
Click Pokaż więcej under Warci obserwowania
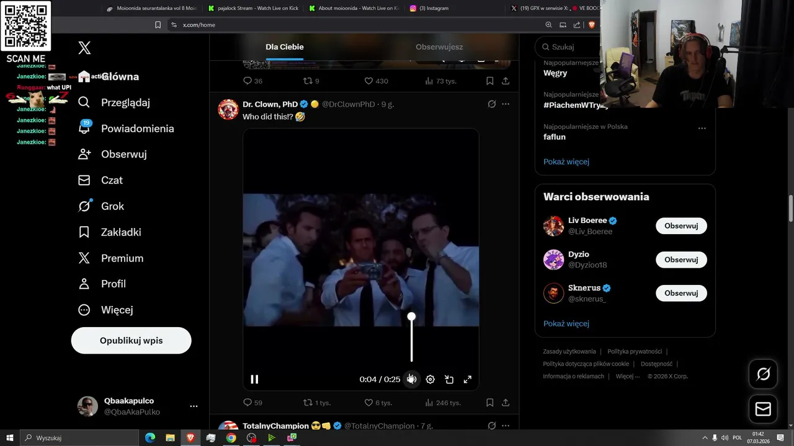566,323
